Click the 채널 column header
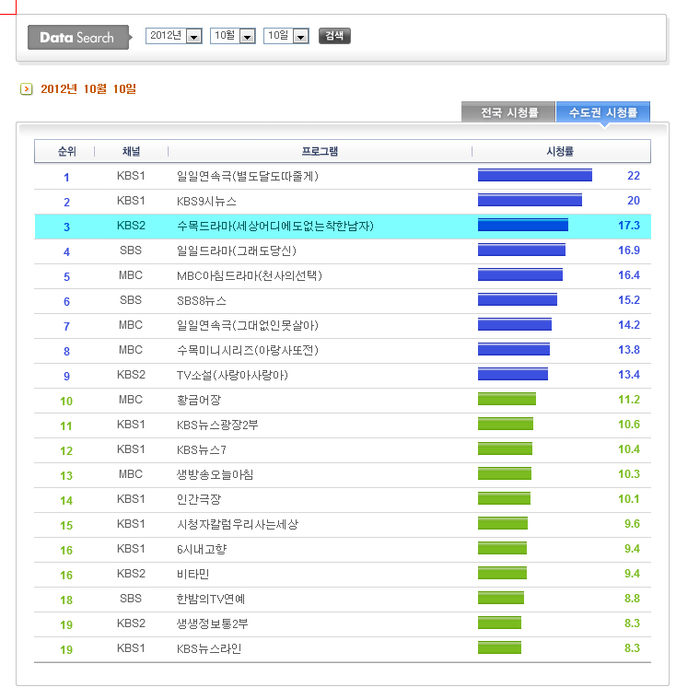688x699 pixels. (x=131, y=152)
